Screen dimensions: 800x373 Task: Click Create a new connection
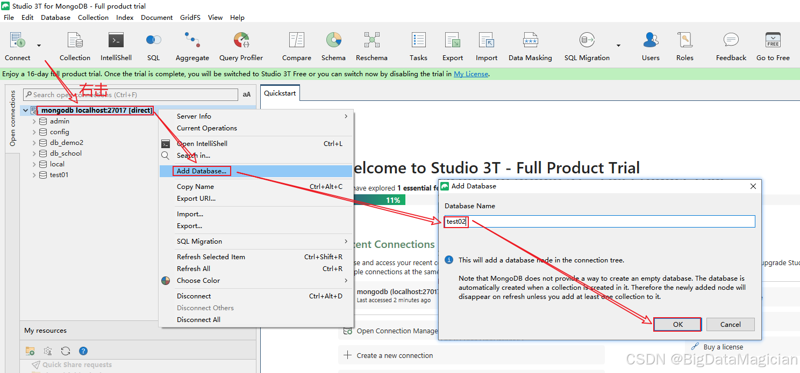(395, 355)
